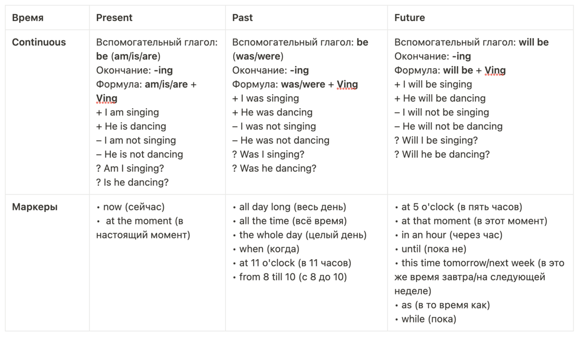Click the '? Will he be dancing?' line

click(x=442, y=155)
